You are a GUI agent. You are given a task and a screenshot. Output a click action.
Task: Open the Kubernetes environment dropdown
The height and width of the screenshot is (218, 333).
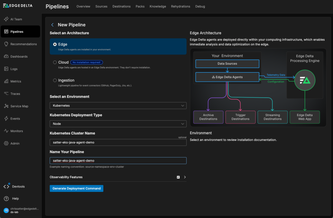point(118,106)
